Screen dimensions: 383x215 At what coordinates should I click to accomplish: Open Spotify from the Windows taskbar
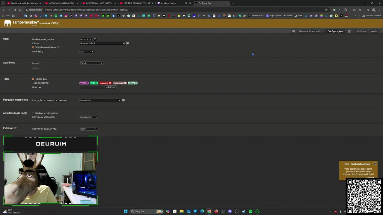pos(250,211)
